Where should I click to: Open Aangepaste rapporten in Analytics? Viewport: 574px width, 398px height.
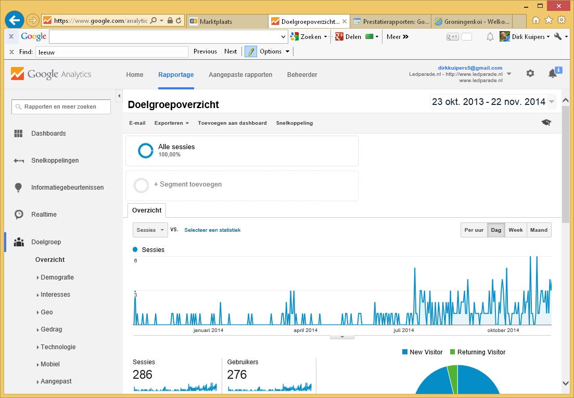[240, 74]
